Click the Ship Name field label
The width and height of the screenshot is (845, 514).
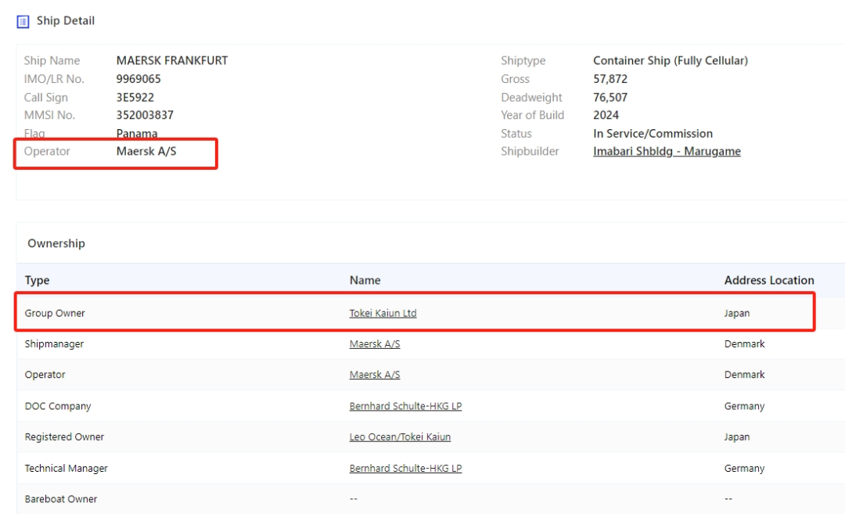52,60
